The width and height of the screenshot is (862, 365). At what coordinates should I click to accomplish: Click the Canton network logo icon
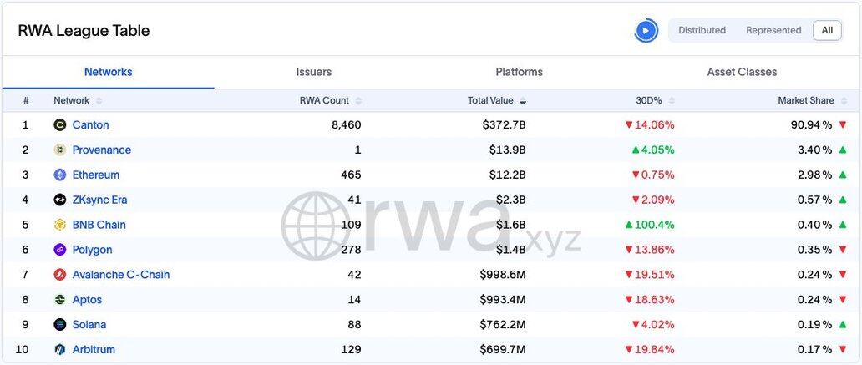click(59, 125)
